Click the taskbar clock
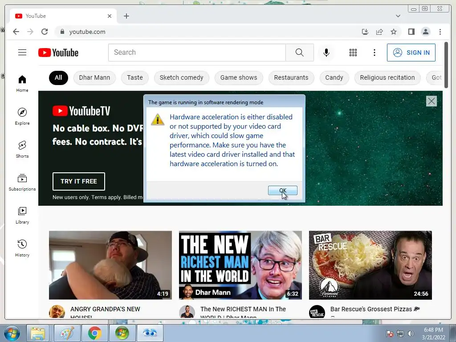The height and width of the screenshot is (342, 456). pyautogui.click(x=433, y=334)
